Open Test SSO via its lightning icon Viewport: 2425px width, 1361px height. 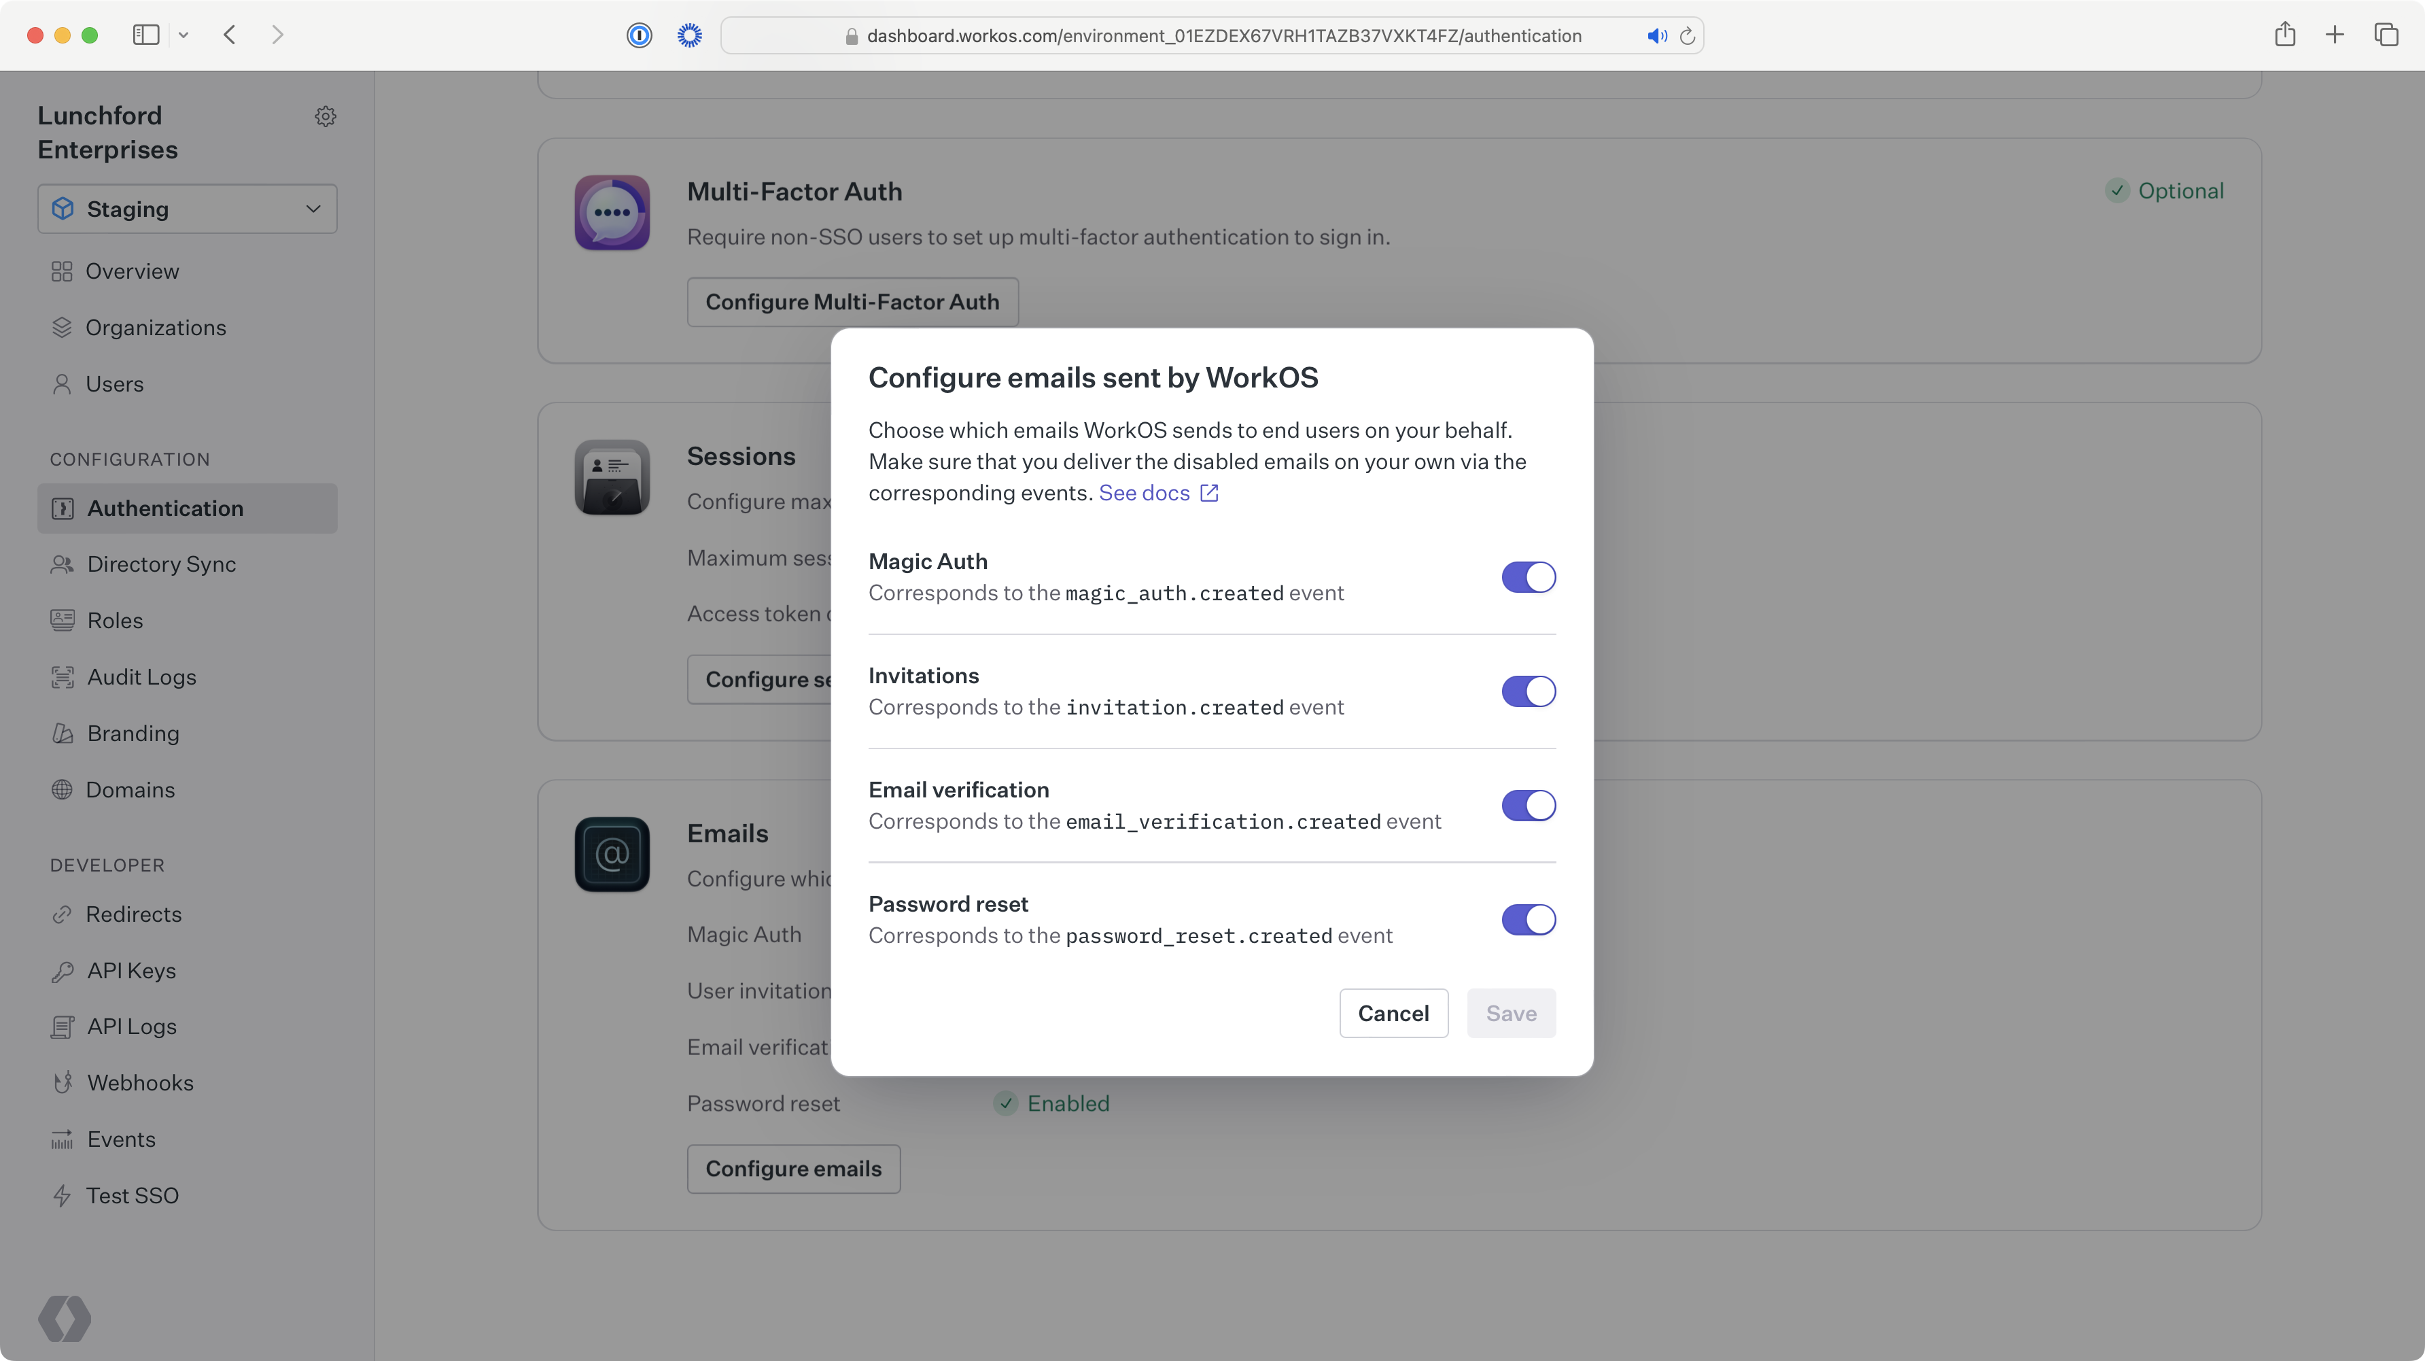pos(62,1194)
